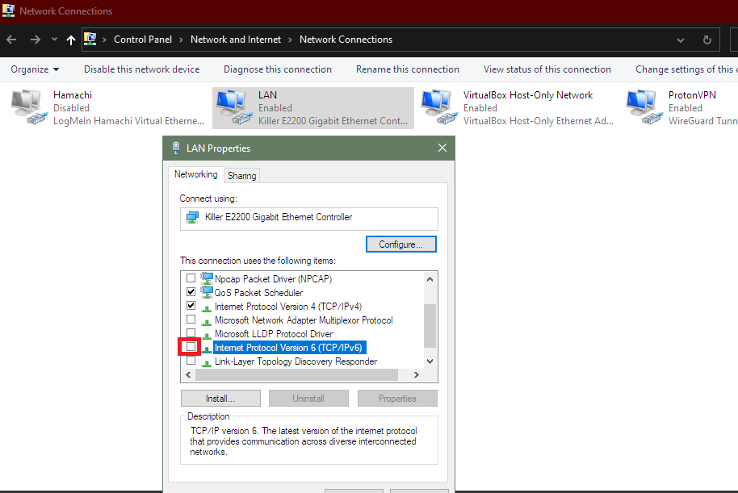The width and height of the screenshot is (738, 493).
Task: Open the Organize dropdown menu
Action: 35,69
